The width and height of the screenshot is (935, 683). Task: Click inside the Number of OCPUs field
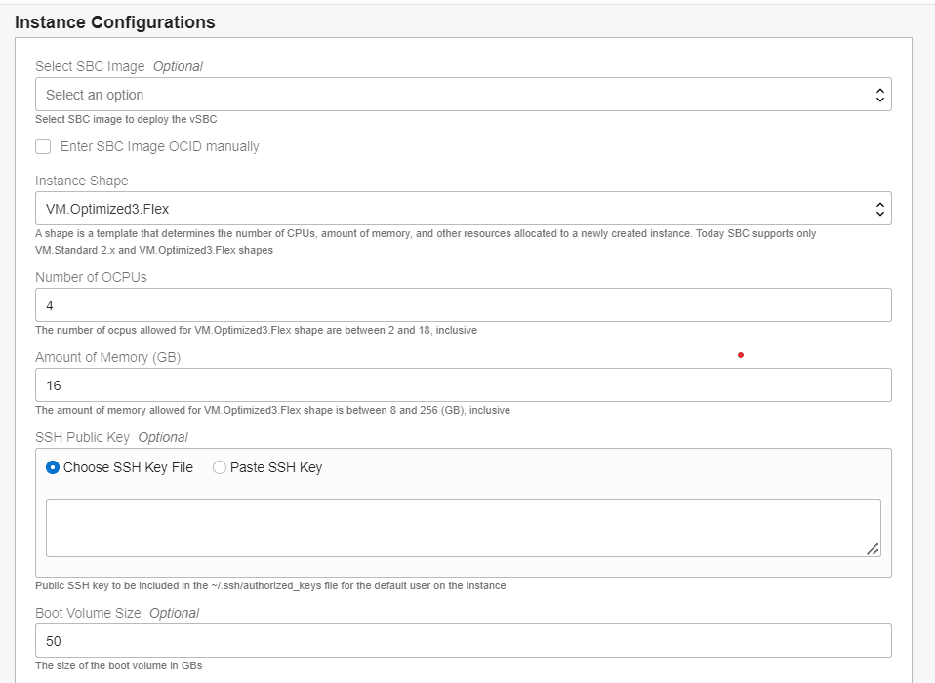pos(464,304)
